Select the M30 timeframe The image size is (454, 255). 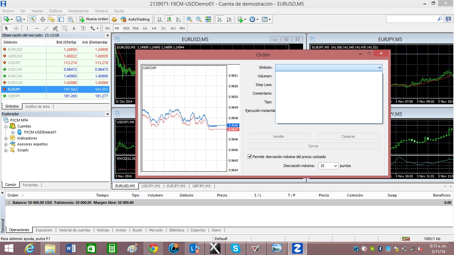coord(136,28)
